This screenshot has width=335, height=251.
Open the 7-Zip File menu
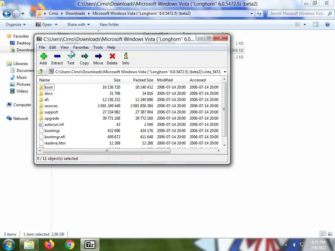[x=42, y=47]
